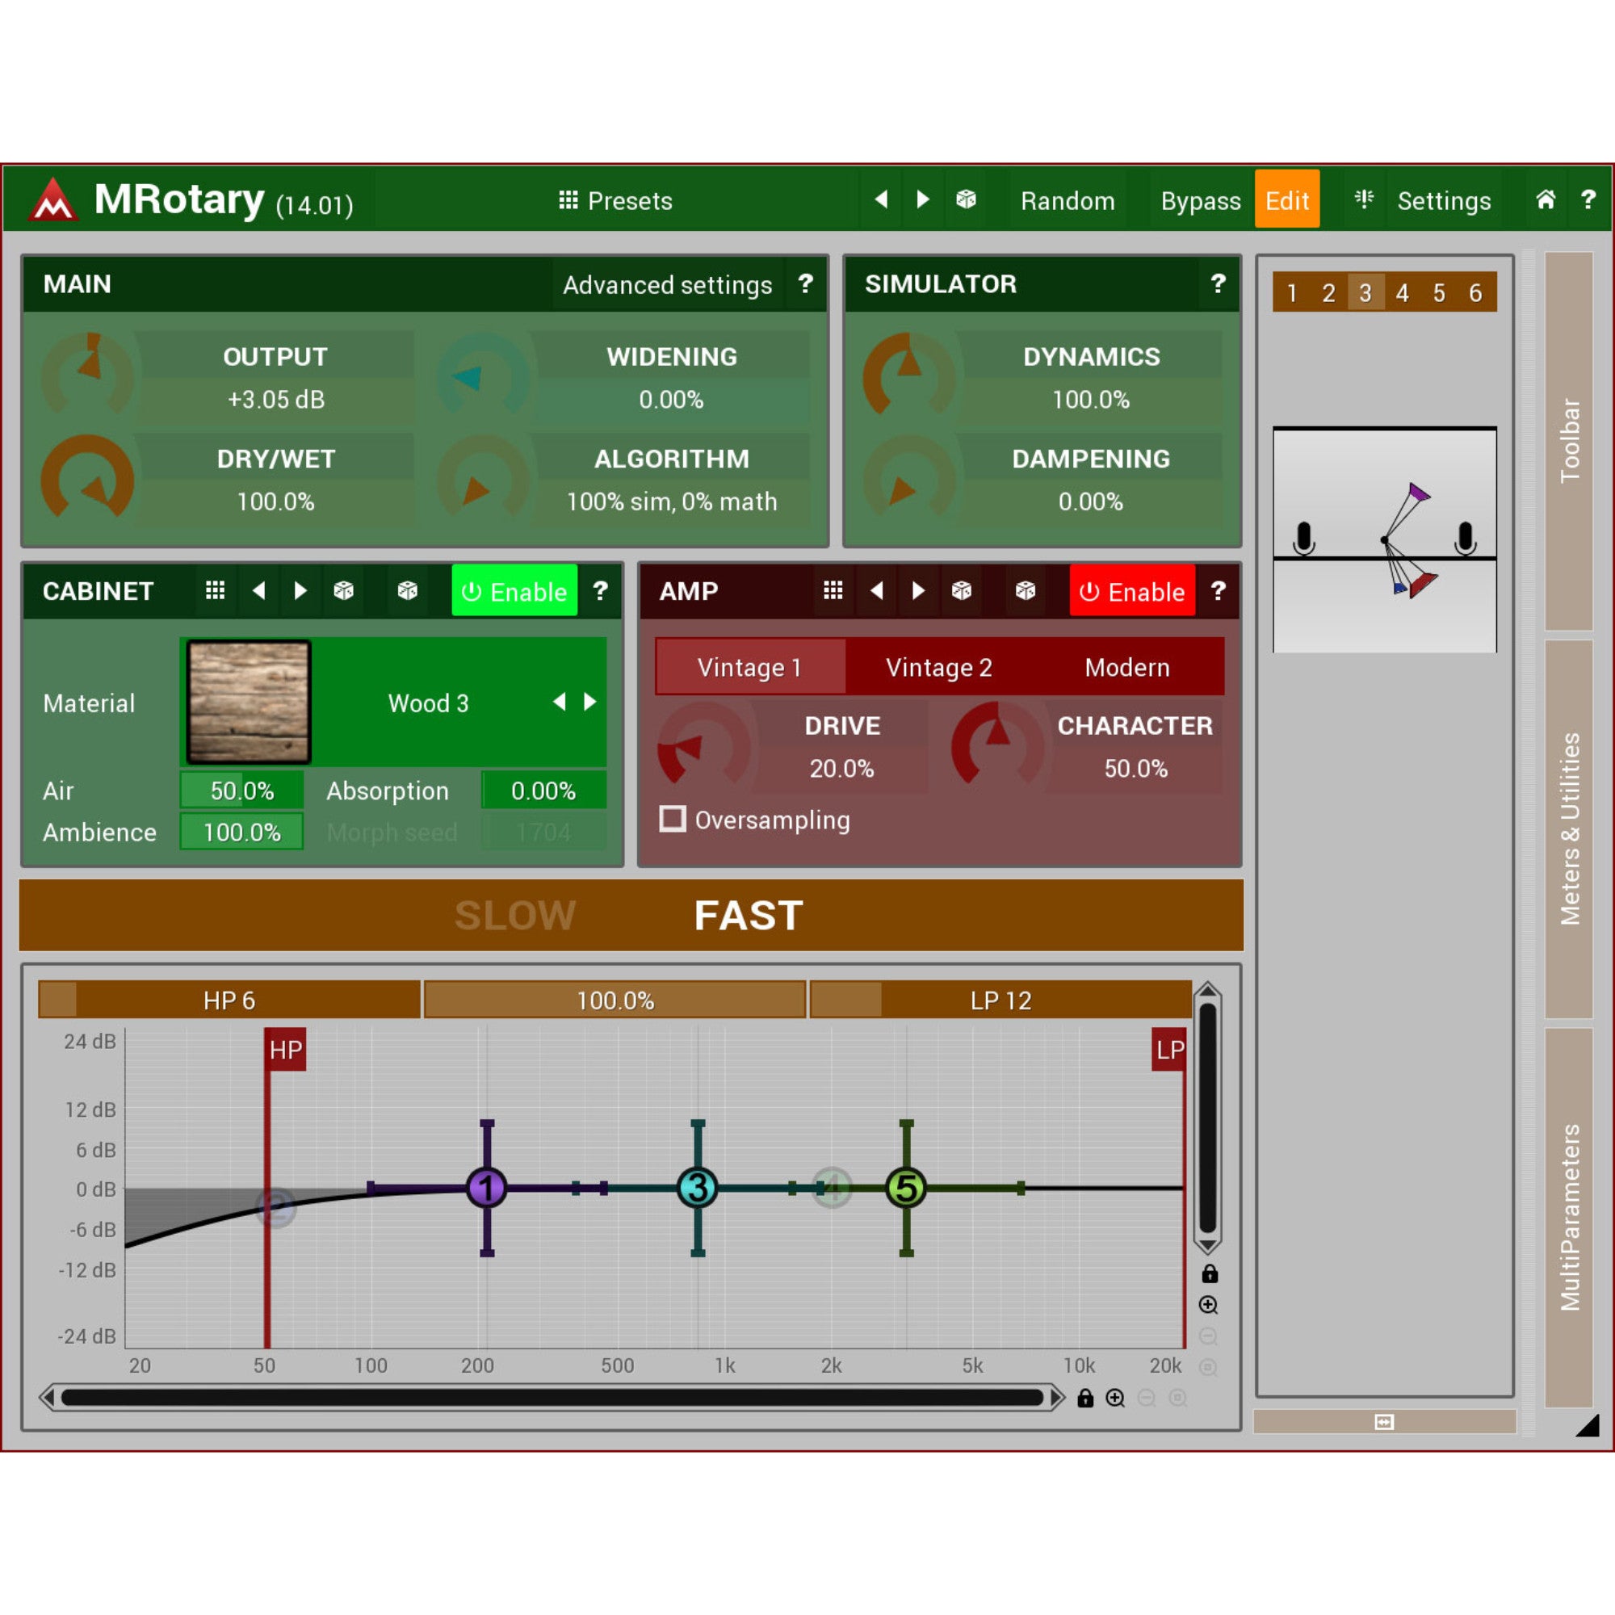Toggle the Bypass button
The width and height of the screenshot is (1615, 1615).
1201,200
